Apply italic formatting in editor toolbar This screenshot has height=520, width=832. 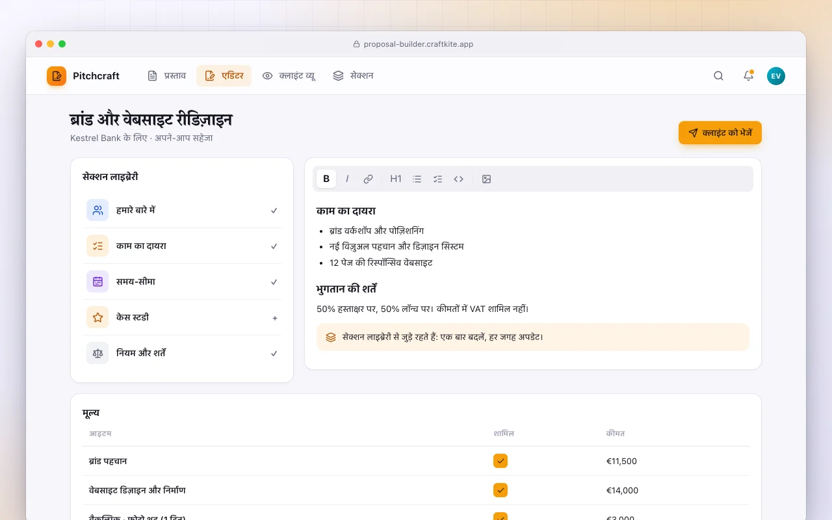click(347, 179)
